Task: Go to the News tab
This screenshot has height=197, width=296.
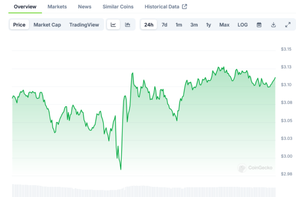Action: (x=84, y=7)
